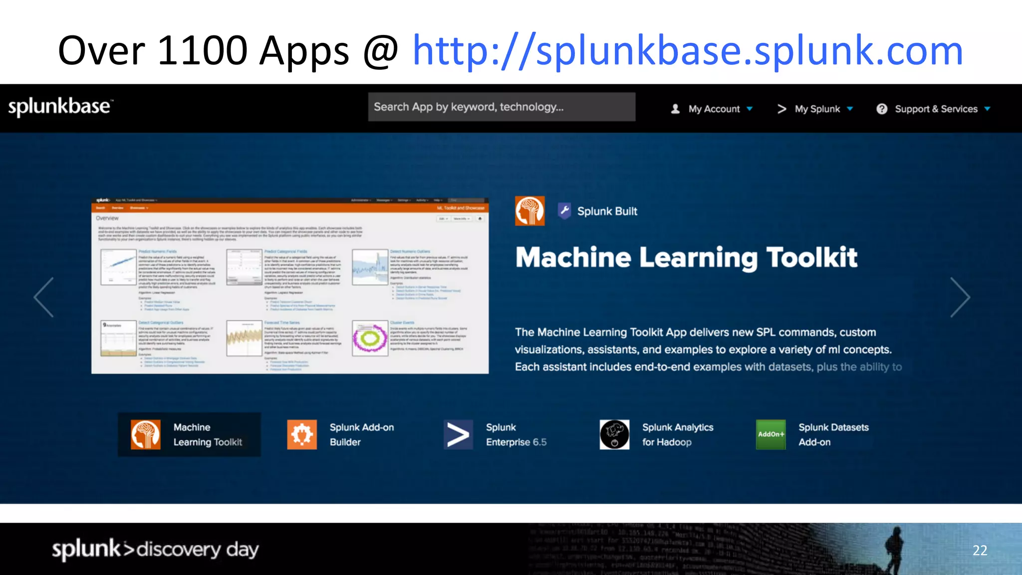Click the slide number 22
Viewport: 1022px width, 575px height.
pyautogui.click(x=980, y=550)
